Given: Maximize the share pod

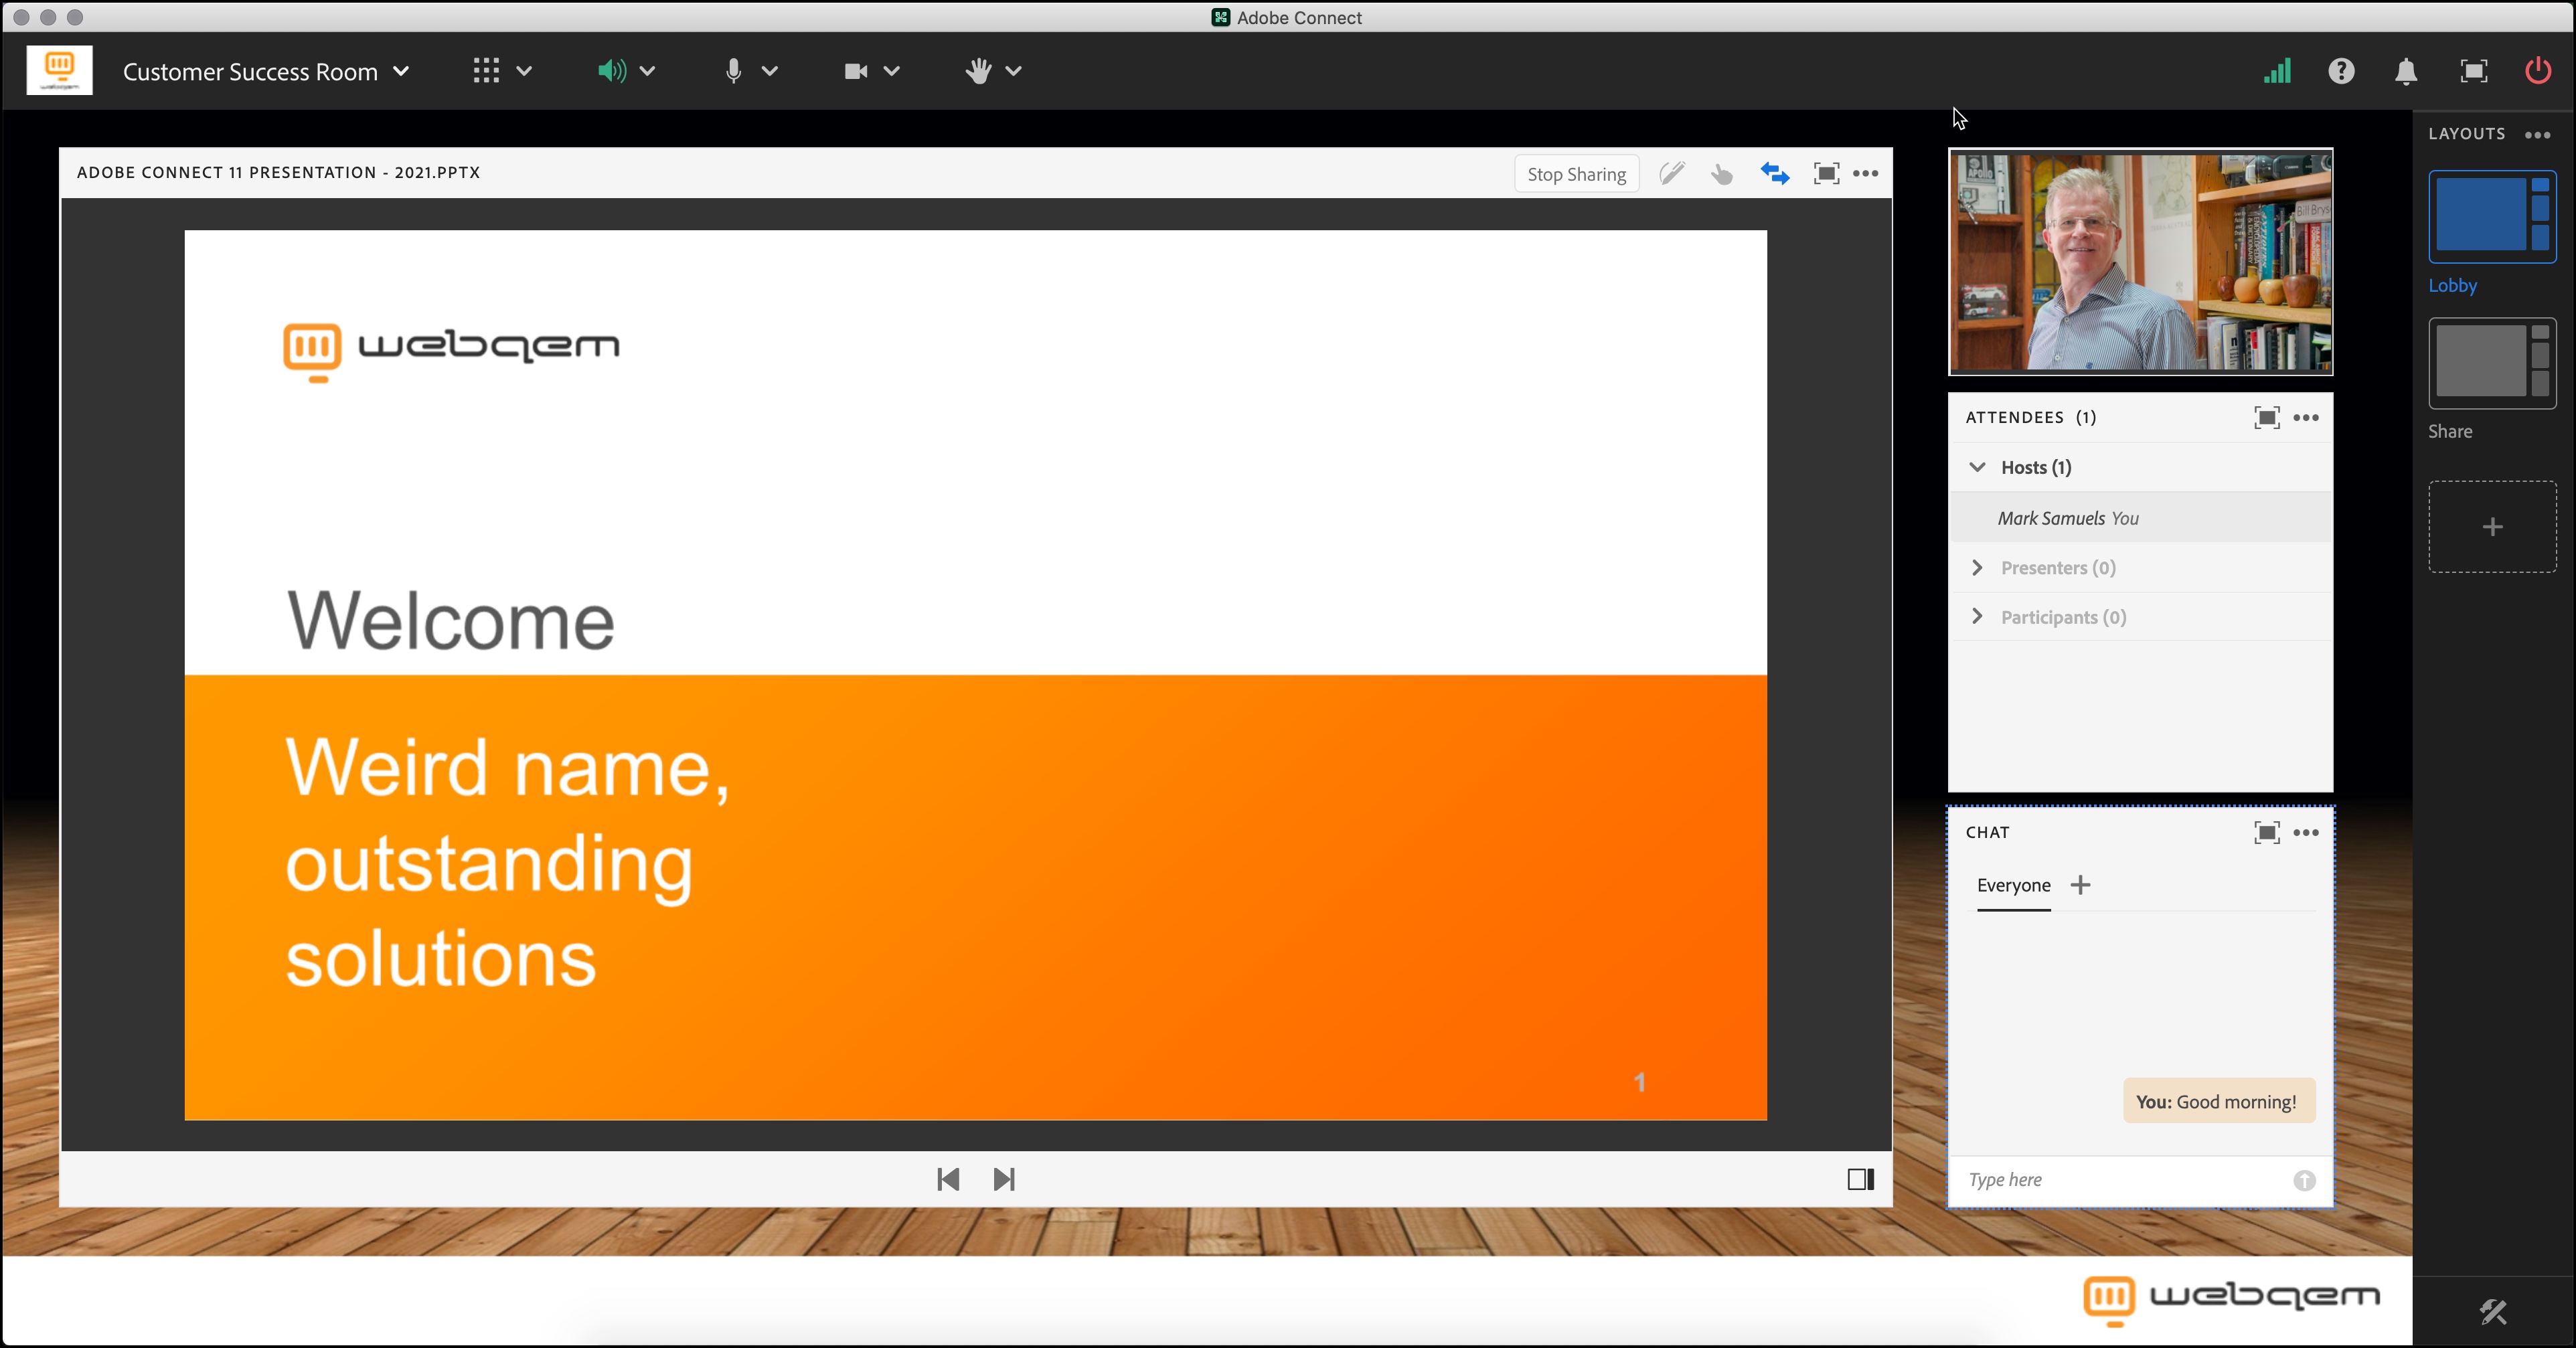Looking at the screenshot, I should (1826, 174).
